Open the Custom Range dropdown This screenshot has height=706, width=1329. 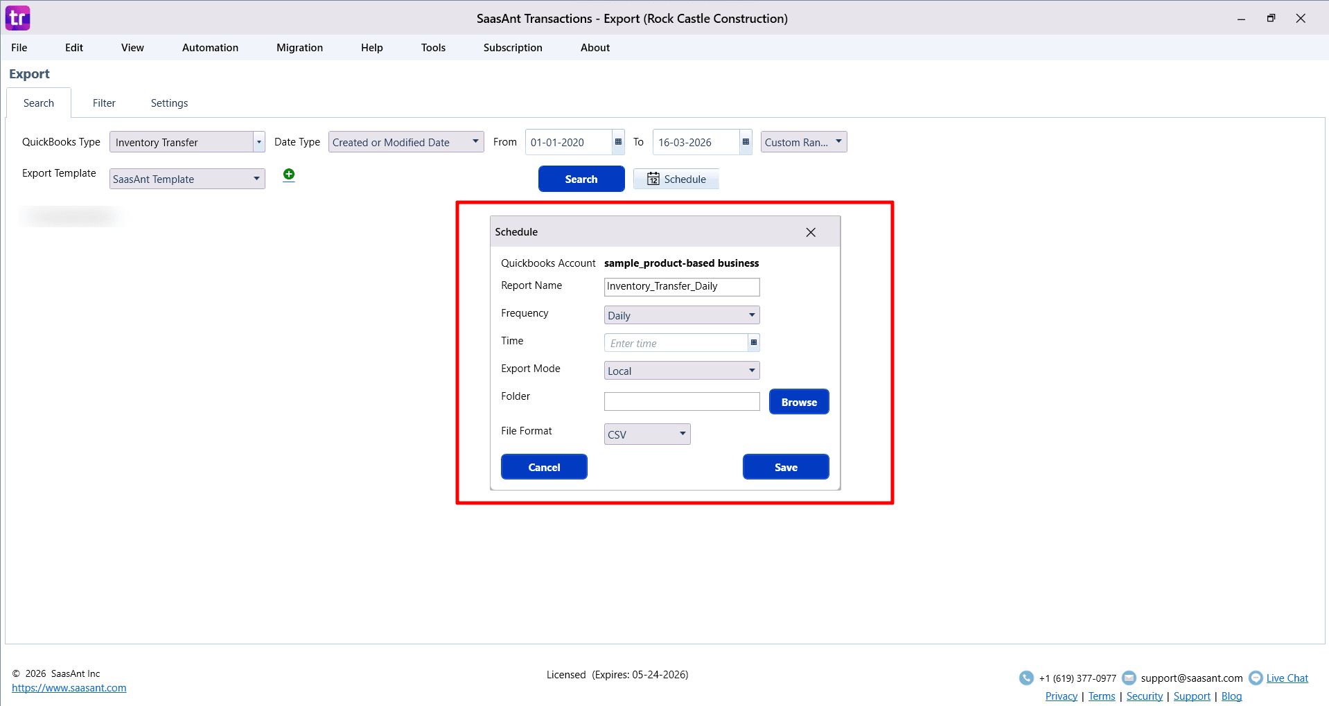tap(804, 142)
